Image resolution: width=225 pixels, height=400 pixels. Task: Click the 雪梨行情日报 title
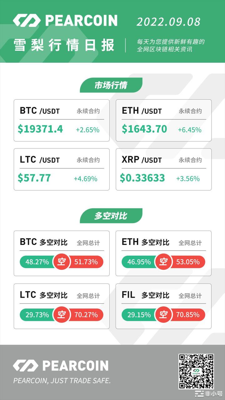point(64,45)
